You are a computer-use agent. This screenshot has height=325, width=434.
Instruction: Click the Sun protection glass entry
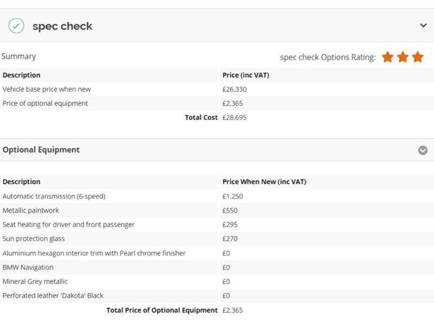[x=33, y=239]
